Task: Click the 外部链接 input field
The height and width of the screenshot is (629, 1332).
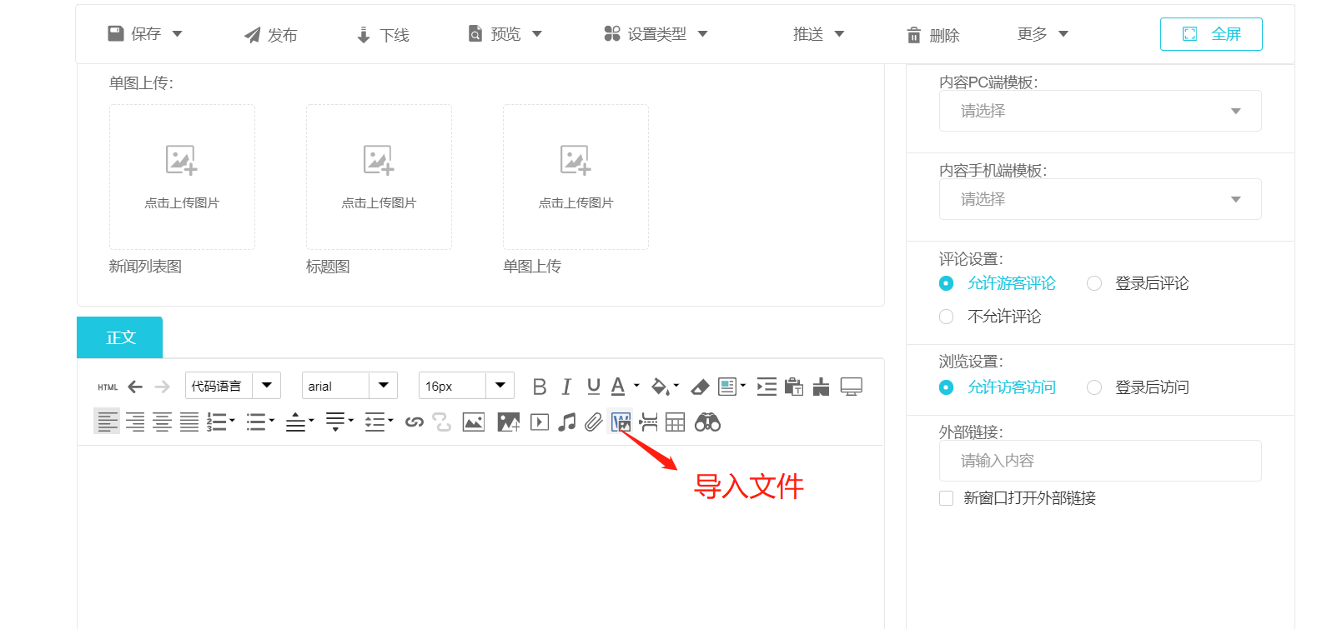Action: point(1100,461)
